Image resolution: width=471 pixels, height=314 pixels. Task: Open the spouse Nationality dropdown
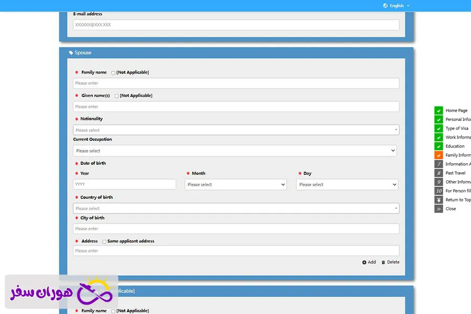236,130
